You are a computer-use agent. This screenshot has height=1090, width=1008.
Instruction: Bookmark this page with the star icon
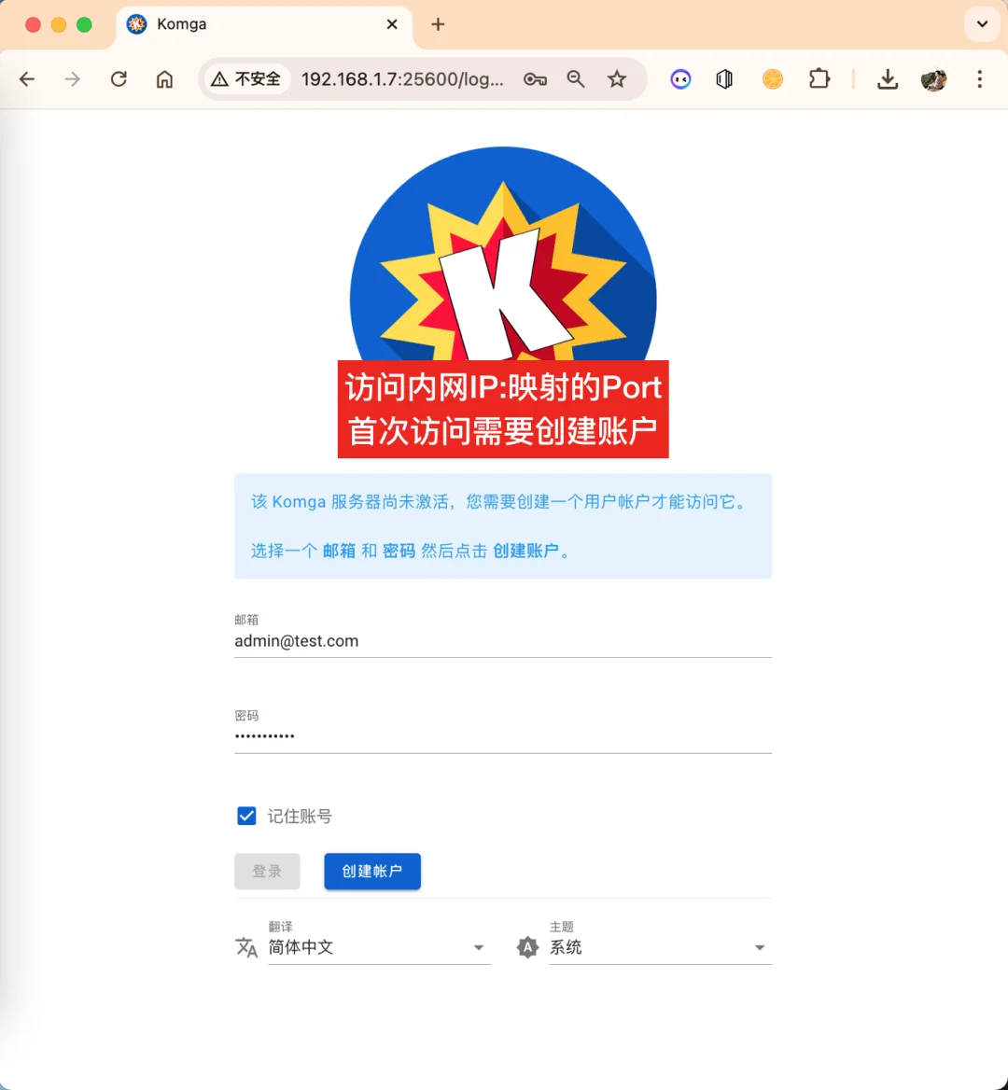coord(617,79)
